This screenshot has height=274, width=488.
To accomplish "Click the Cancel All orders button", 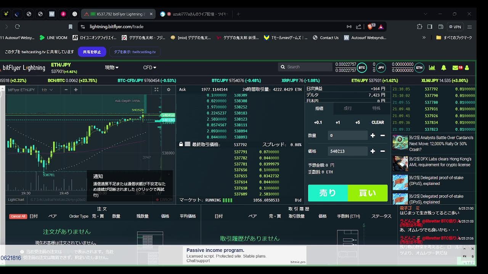I will coord(18,216).
